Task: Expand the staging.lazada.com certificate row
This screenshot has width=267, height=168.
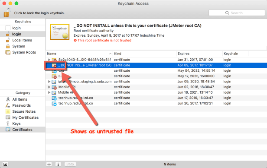Action: (49, 82)
